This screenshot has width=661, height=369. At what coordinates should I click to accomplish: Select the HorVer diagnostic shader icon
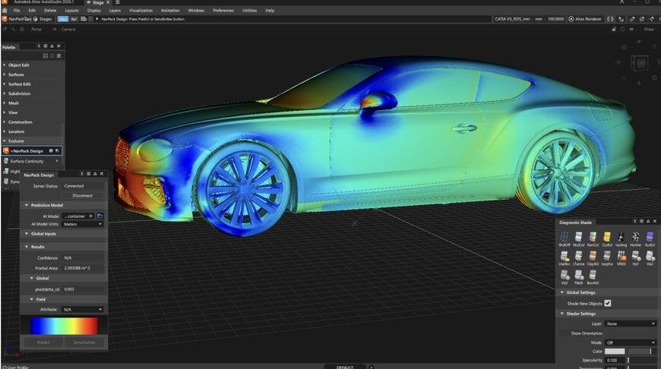pos(635,237)
